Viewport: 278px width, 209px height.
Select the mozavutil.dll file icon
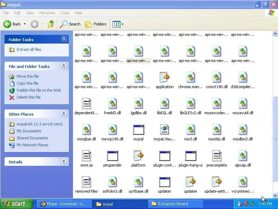(243, 103)
